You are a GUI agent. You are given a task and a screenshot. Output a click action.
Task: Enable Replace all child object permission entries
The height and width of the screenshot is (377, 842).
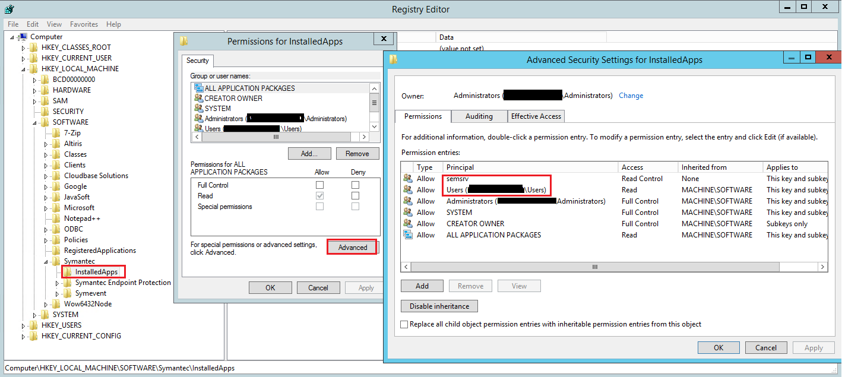pos(405,325)
